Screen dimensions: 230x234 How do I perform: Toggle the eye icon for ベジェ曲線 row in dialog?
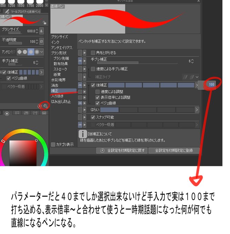[80, 103]
